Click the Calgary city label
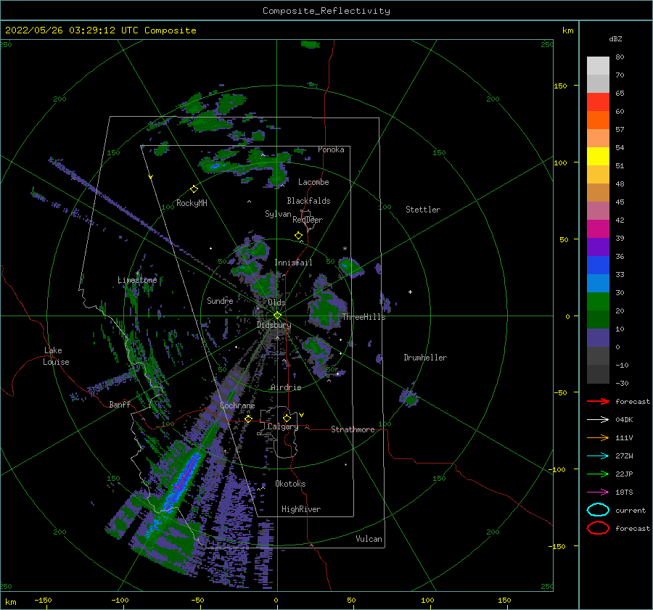This screenshot has width=653, height=610. [x=283, y=426]
